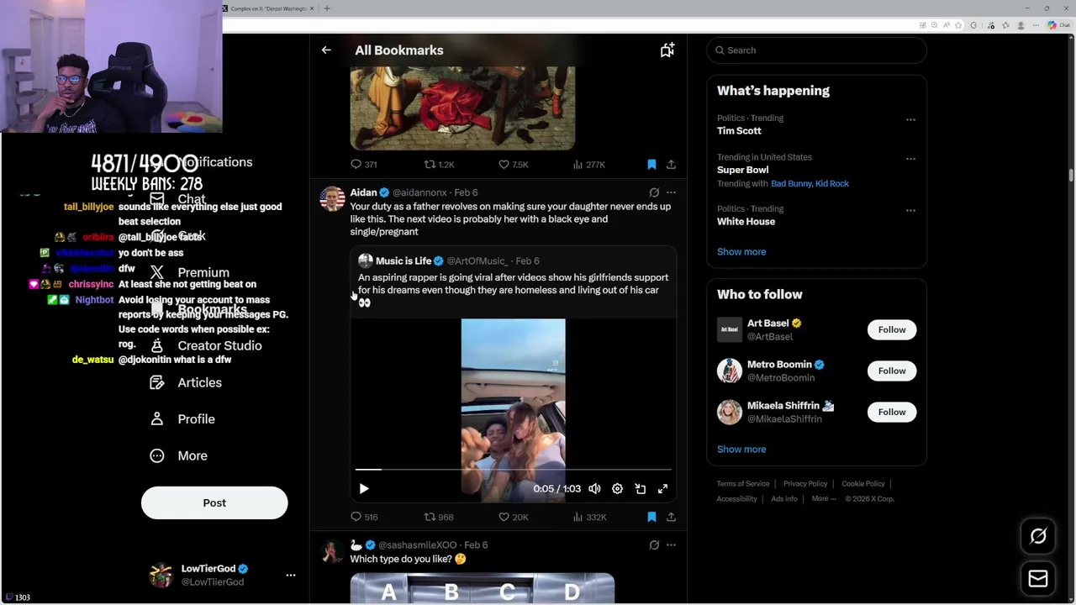
Task: Open Aidan's profile avatar
Action: click(332, 199)
